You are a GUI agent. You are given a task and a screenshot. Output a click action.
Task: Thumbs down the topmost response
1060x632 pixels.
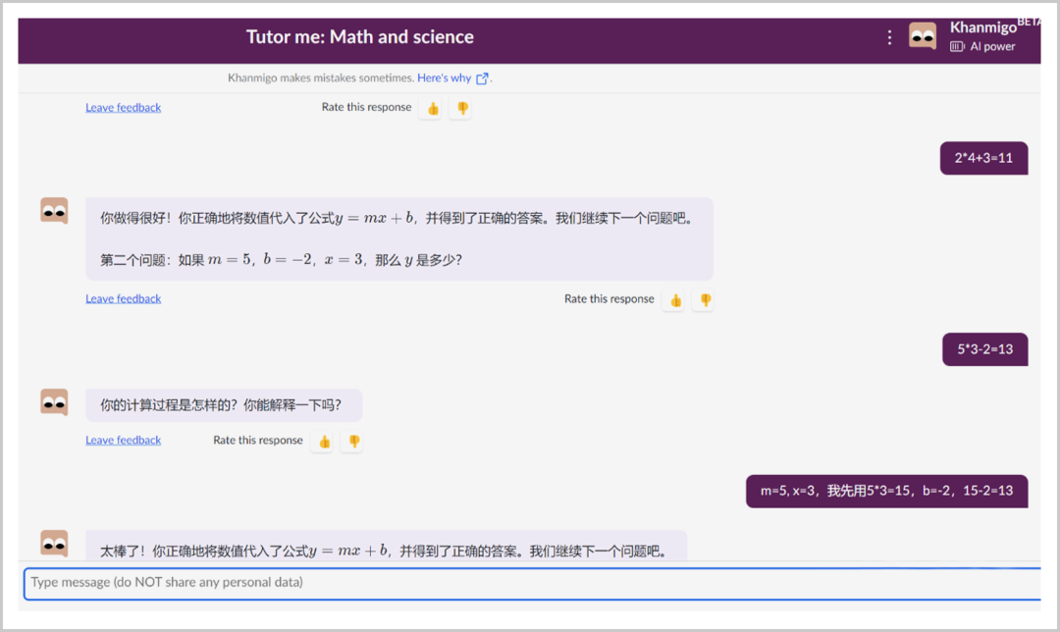tap(462, 108)
